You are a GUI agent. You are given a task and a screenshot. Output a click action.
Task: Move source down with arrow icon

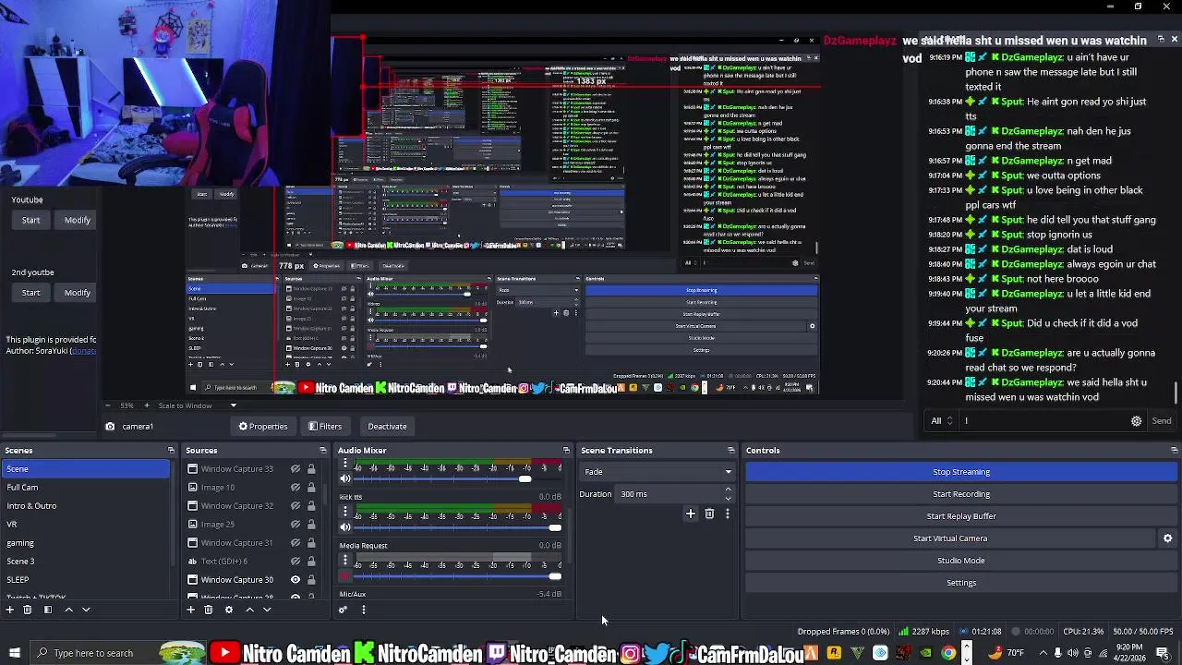click(267, 610)
